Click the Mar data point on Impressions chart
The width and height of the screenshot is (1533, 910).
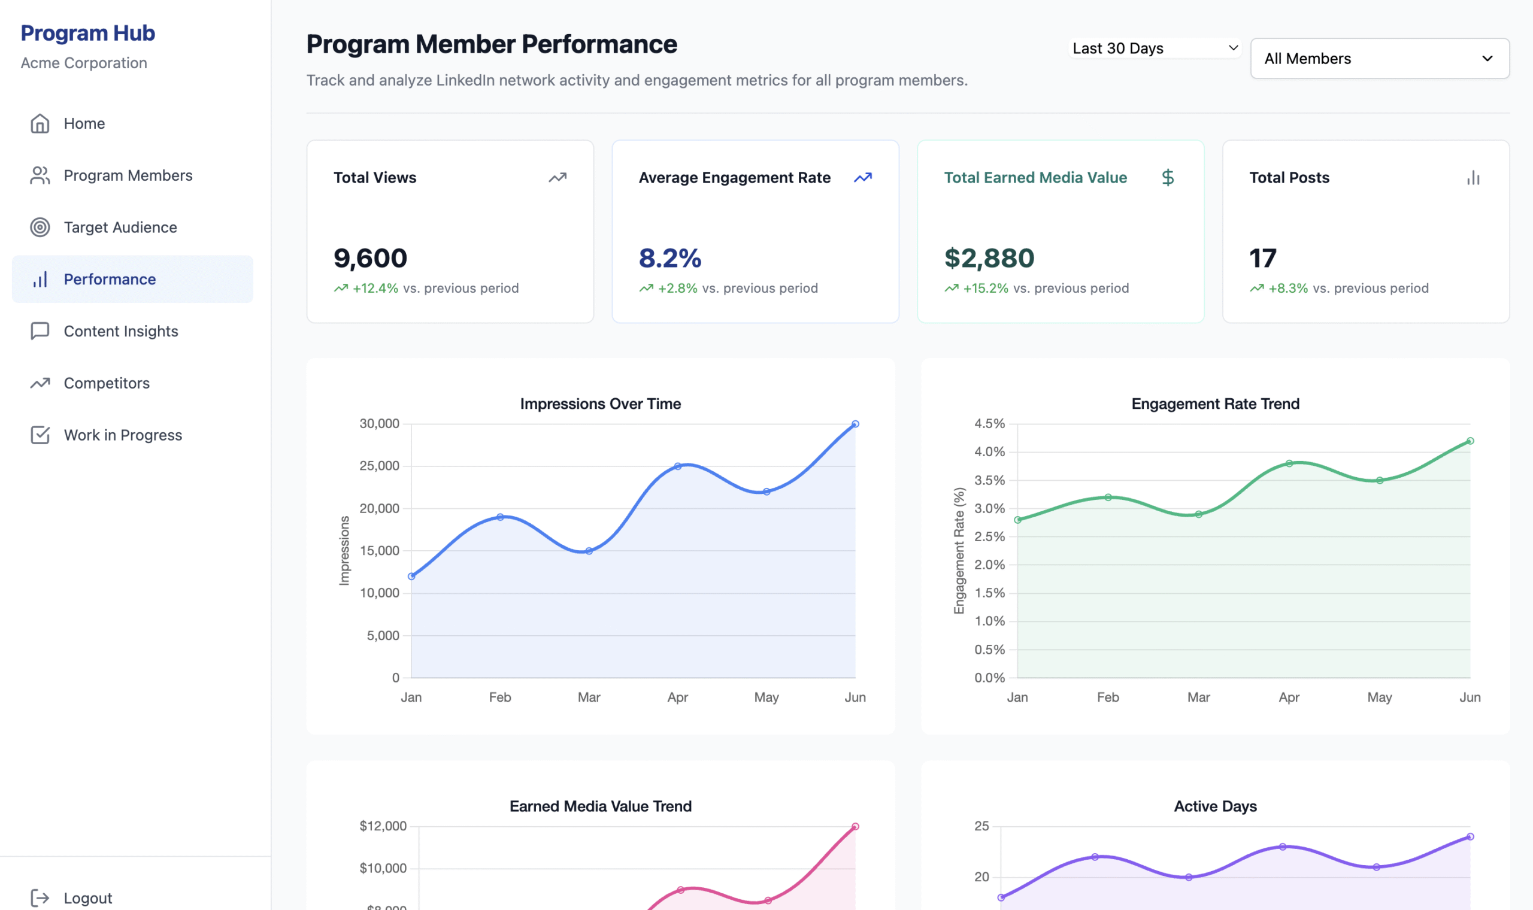(589, 551)
